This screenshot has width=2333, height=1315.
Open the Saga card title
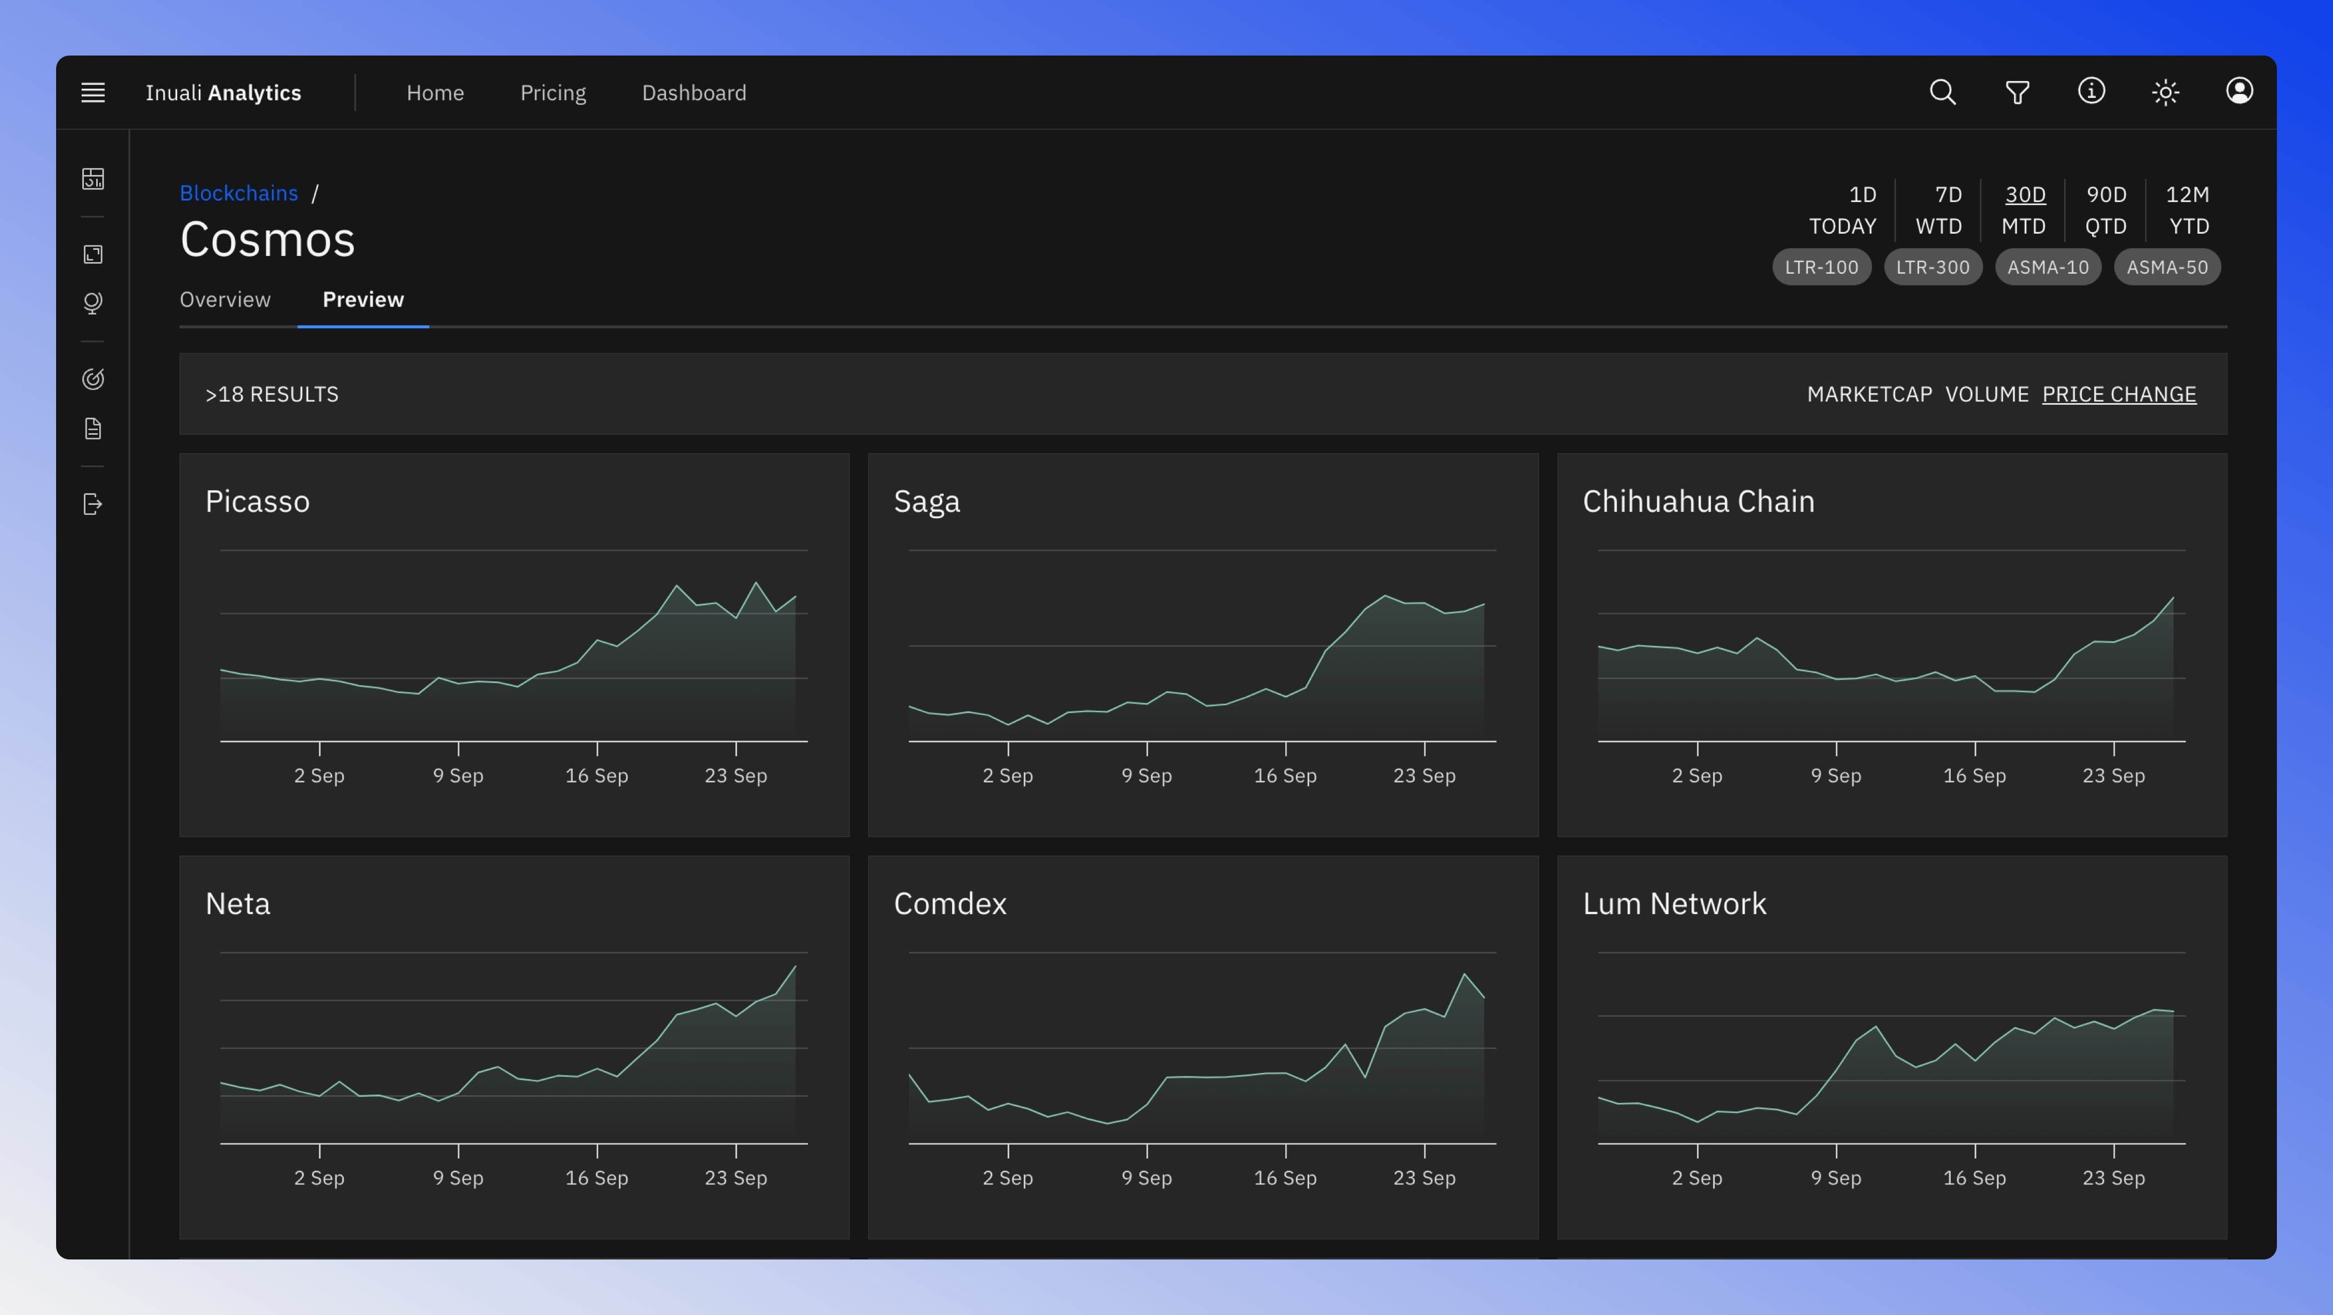point(927,503)
